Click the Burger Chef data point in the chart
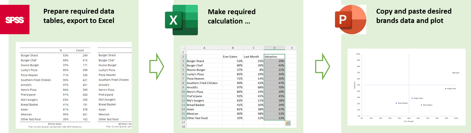Screen dimensions: 471x133 [446, 89]
